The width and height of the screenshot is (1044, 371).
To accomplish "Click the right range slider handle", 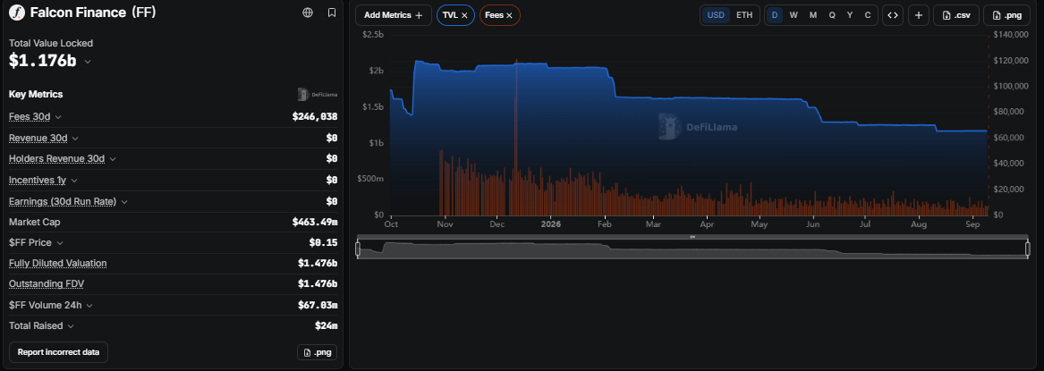I will point(1027,249).
